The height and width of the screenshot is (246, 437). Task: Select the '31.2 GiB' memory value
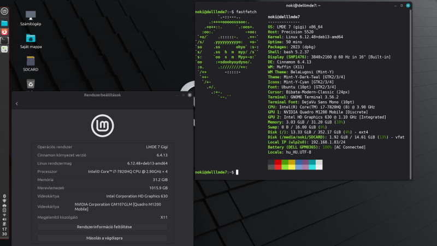pyautogui.click(x=160, y=180)
